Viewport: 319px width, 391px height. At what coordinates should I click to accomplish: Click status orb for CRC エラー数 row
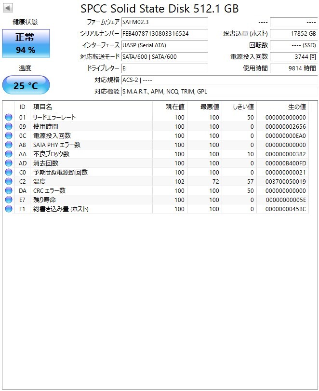click(9, 190)
